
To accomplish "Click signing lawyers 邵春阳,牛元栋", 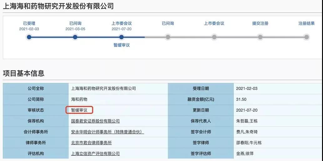I will pos(249,143).
